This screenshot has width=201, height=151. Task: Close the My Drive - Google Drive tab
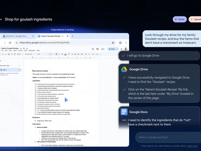[x=33, y=36]
